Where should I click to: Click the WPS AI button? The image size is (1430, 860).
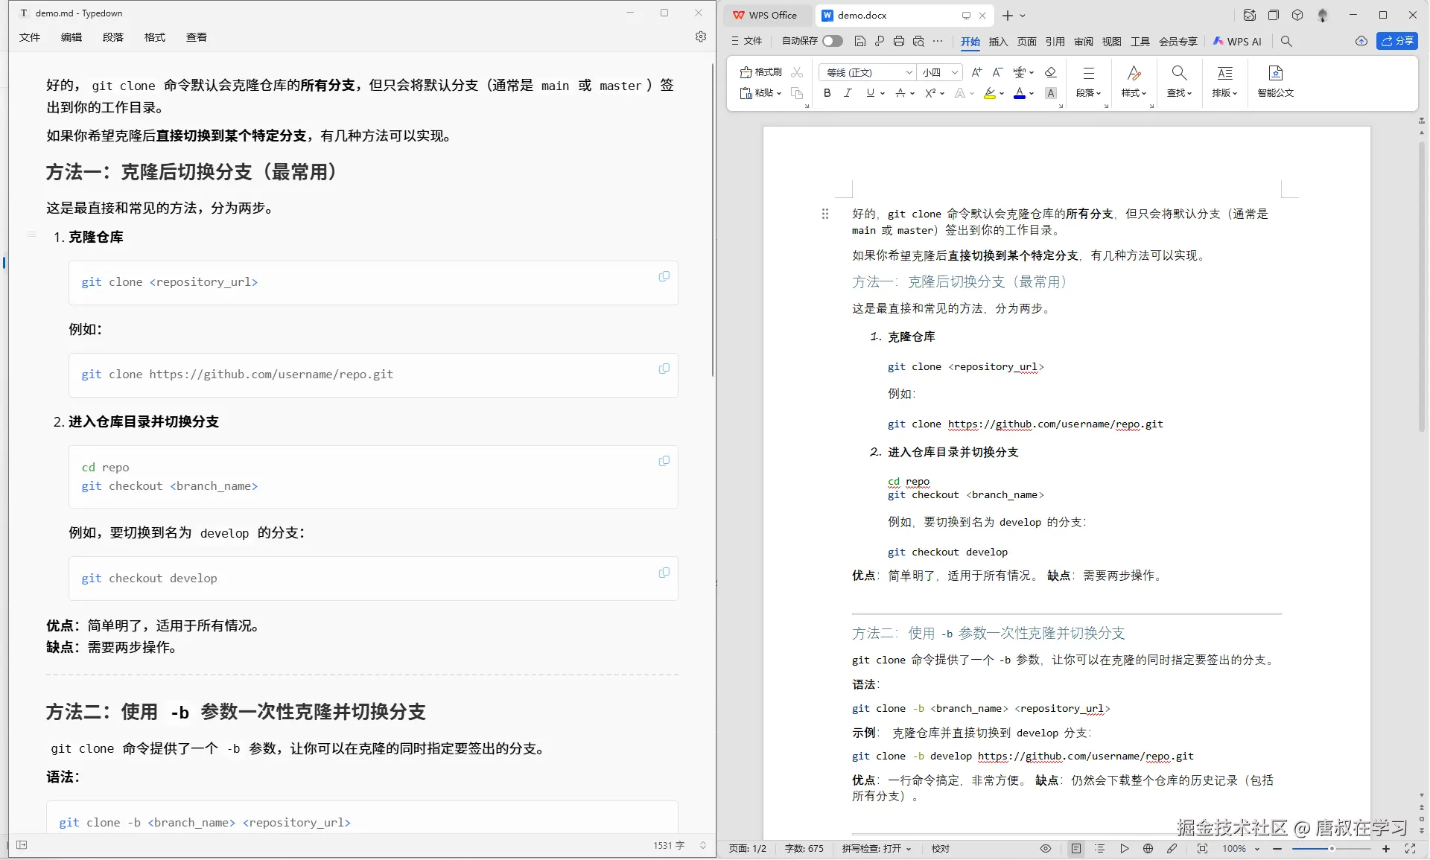[1238, 41]
